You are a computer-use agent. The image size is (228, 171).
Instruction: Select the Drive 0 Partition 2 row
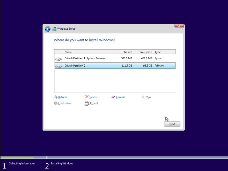[x=114, y=66]
